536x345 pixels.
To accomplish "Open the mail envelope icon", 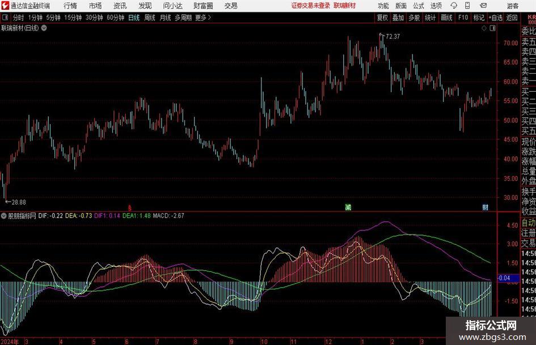I will pyautogui.click(x=483, y=6).
